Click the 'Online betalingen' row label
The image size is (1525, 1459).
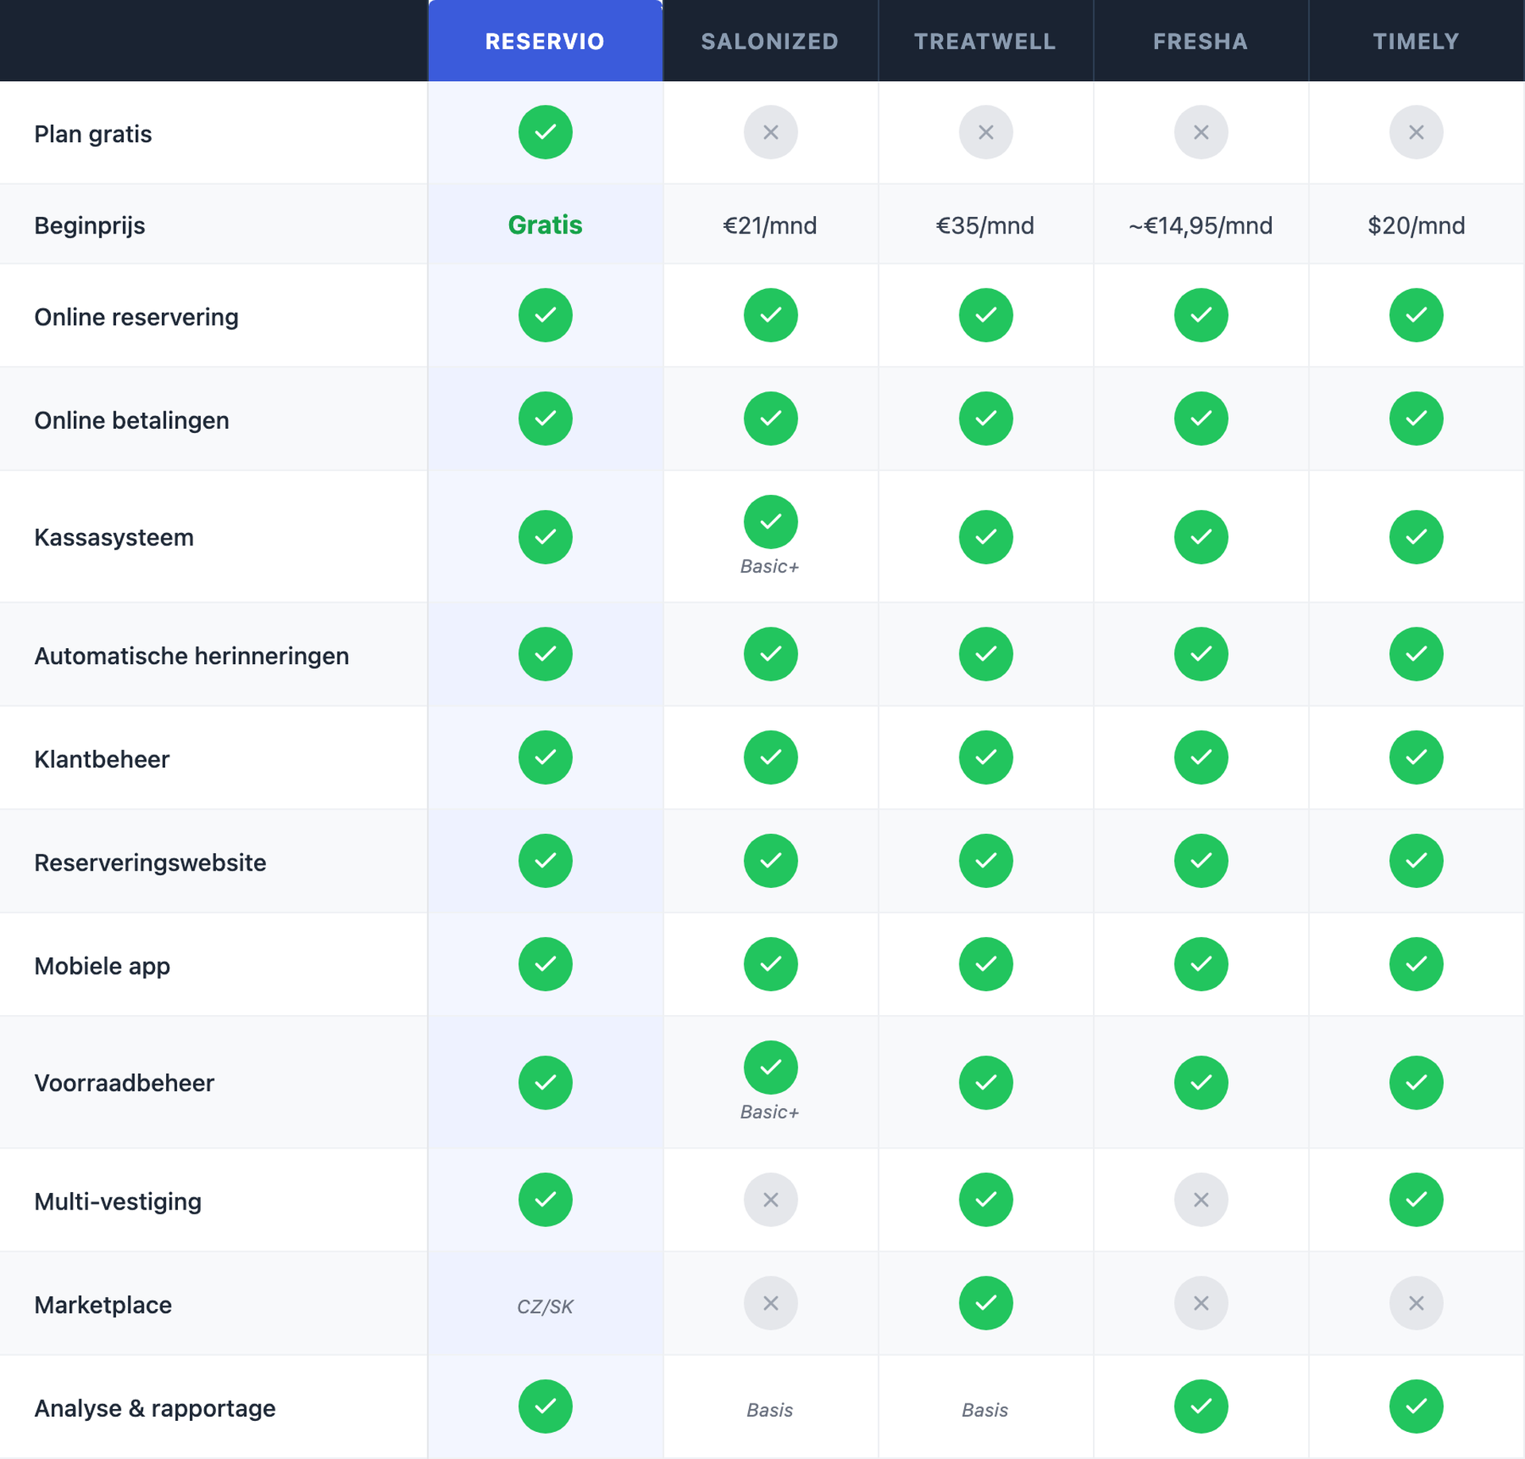pyautogui.click(x=132, y=420)
